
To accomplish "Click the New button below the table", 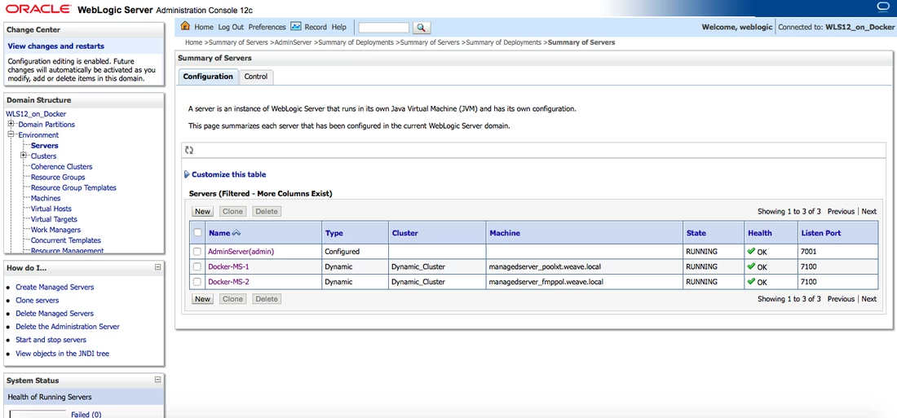I will point(202,299).
